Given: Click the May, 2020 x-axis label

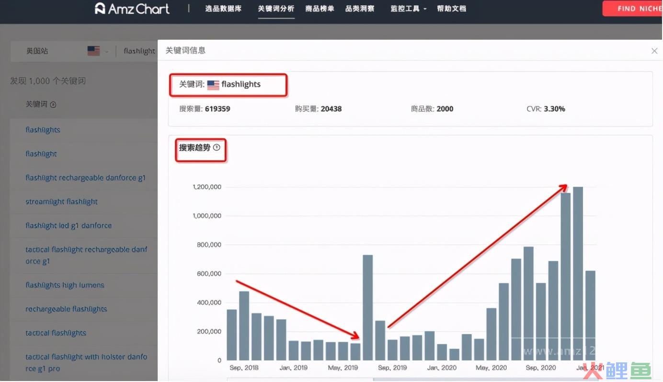Looking at the screenshot, I should pyautogui.click(x=492, y=368).
